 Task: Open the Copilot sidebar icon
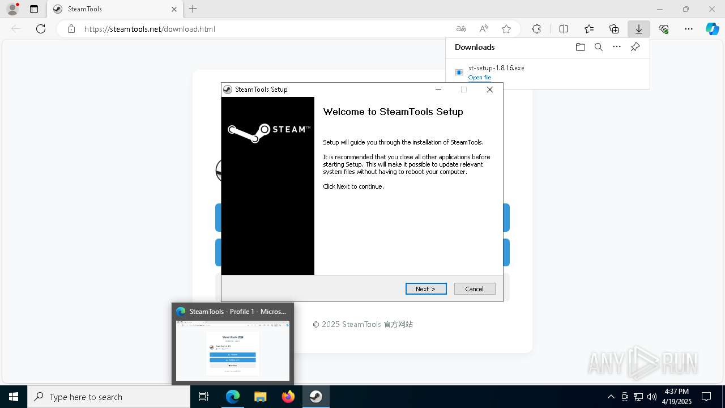[x=712, y=29]
